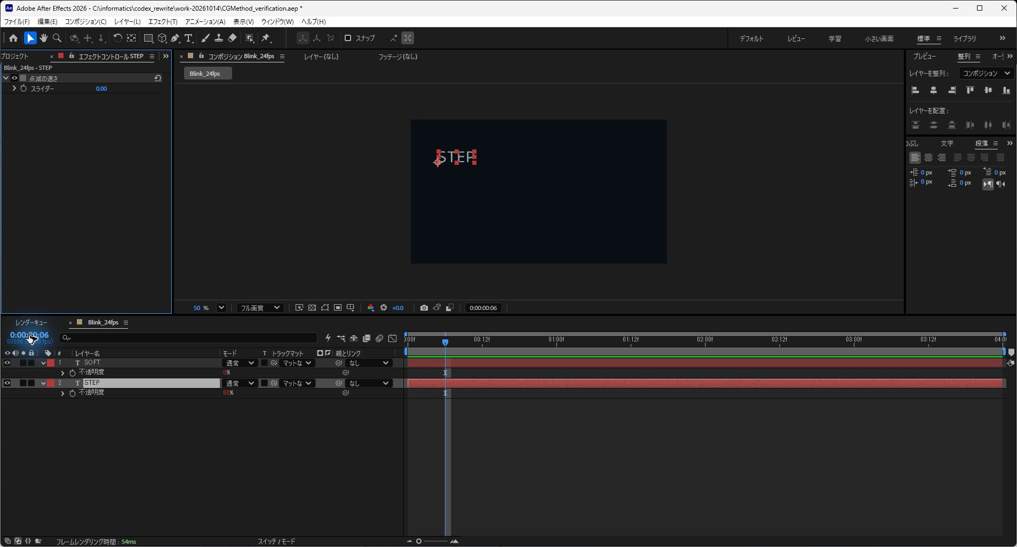Hide the SOFT layer eye toggle

(7, 363)
